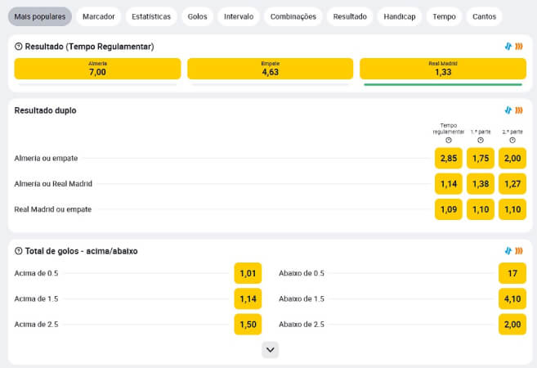The height and width of the screenshot is (368, 537).
Task: Click the Abaixo de 0.5 label
Action: pos(302,273)
